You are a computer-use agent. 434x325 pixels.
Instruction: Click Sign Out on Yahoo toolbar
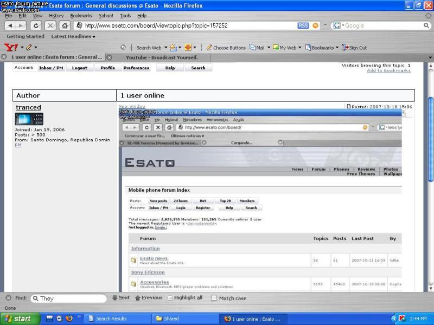(x=354, y=48)
